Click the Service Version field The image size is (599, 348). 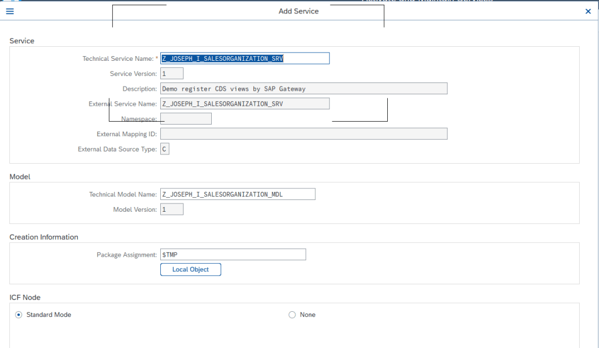[172, 74]
